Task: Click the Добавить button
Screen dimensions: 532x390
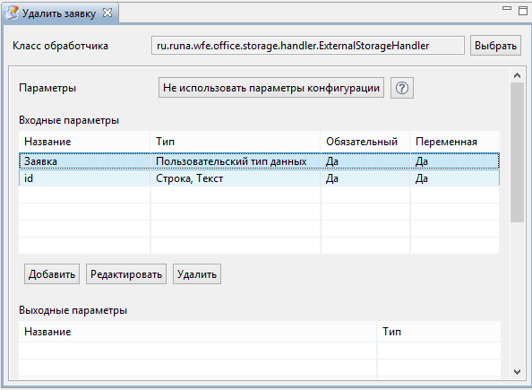Action: 52,273
